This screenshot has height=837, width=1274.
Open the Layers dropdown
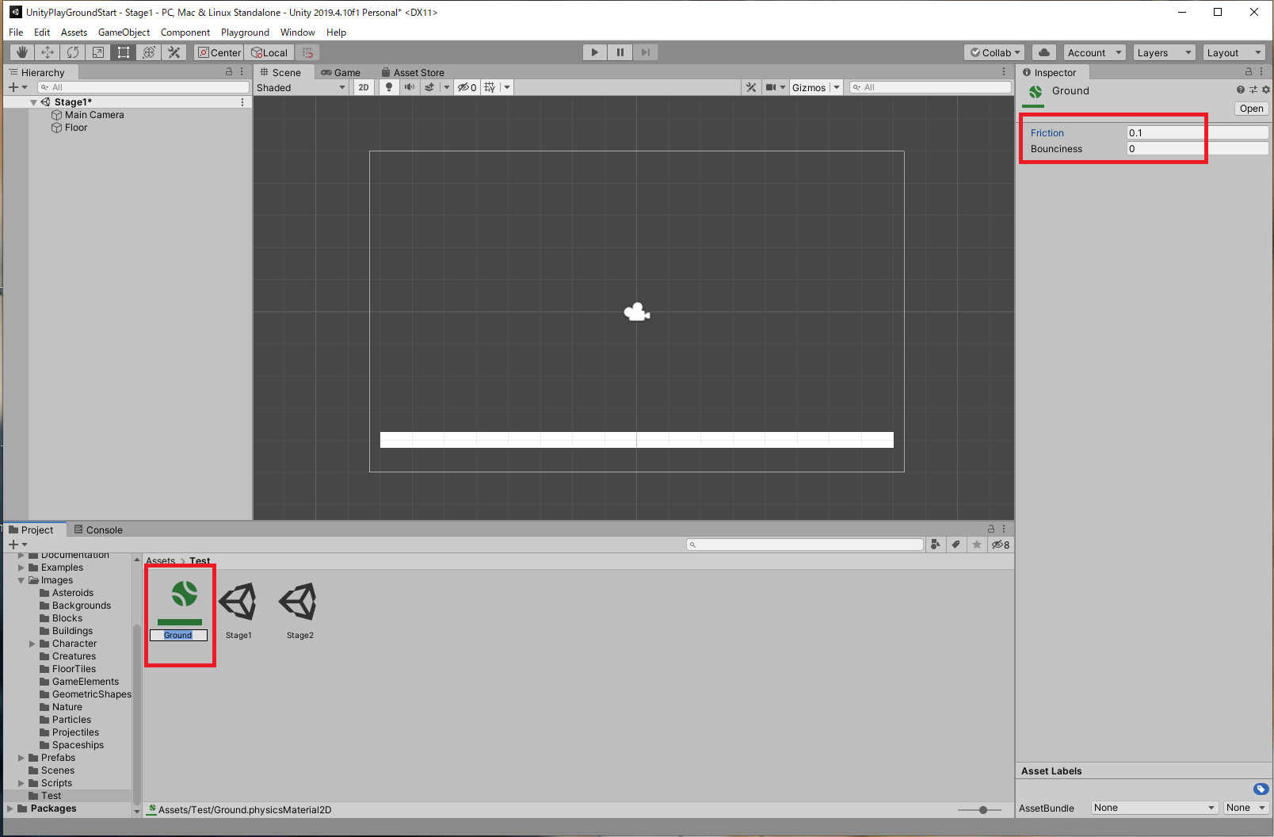point(1164,52)
